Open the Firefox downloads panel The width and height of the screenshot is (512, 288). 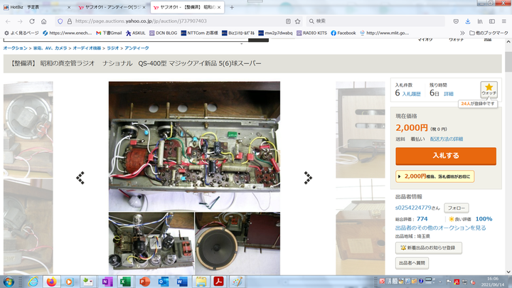468,21
